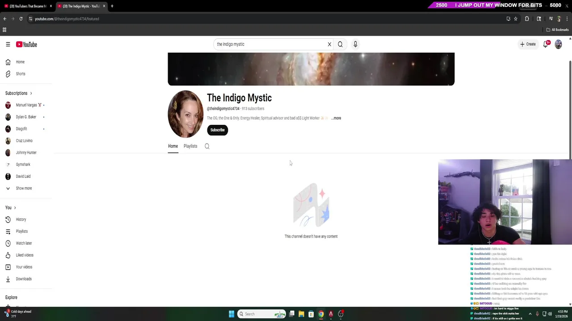Open the Chrome three-dot menu

coord(567,19)
